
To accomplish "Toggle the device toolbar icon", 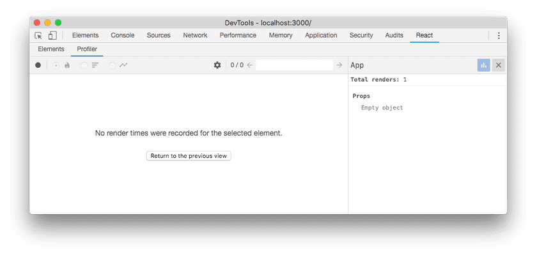I will [x=52, y=36].
